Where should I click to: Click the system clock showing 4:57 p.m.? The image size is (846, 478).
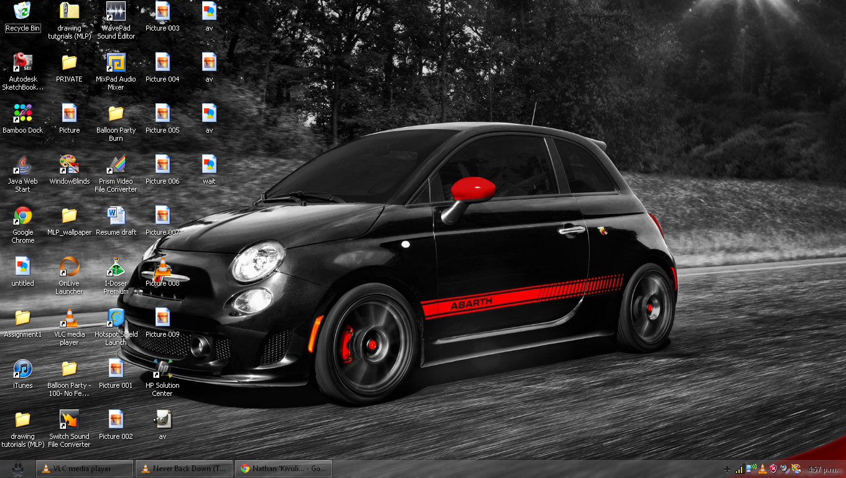pyautogui.click(x=822, y=469)
